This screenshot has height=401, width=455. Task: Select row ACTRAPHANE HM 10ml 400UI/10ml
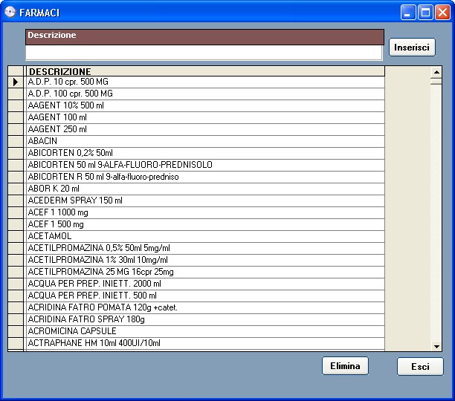coord(205,344)
